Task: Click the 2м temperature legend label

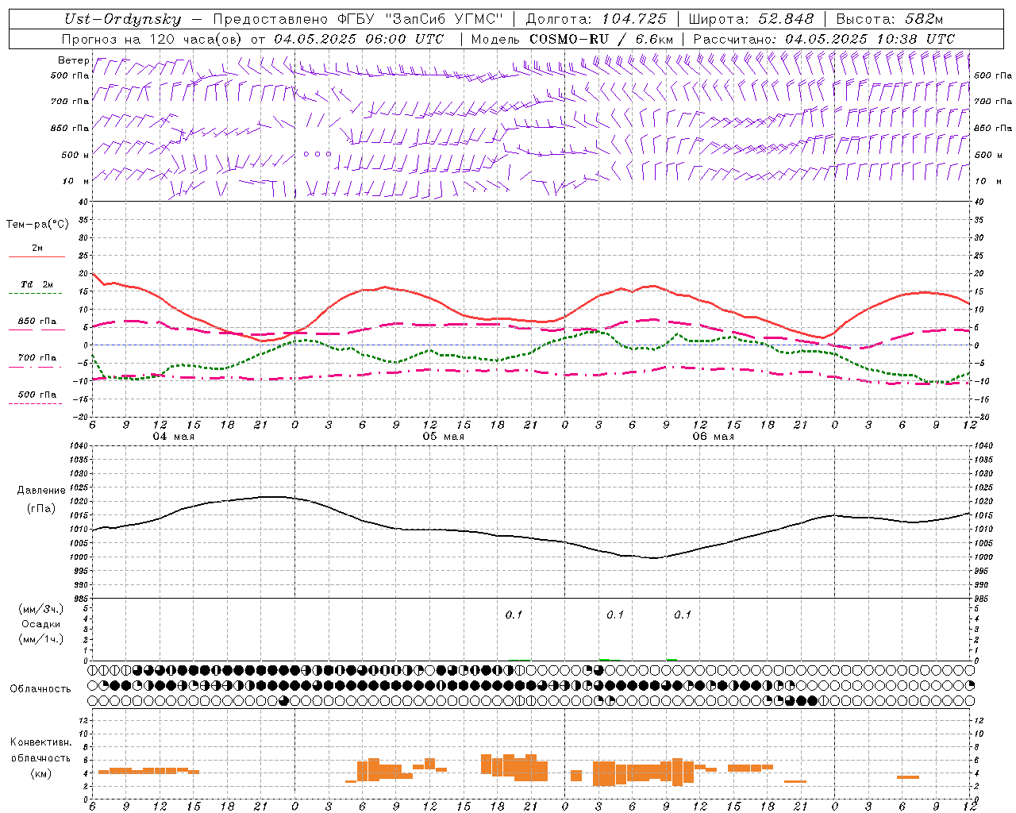Action: click(37, 248)
